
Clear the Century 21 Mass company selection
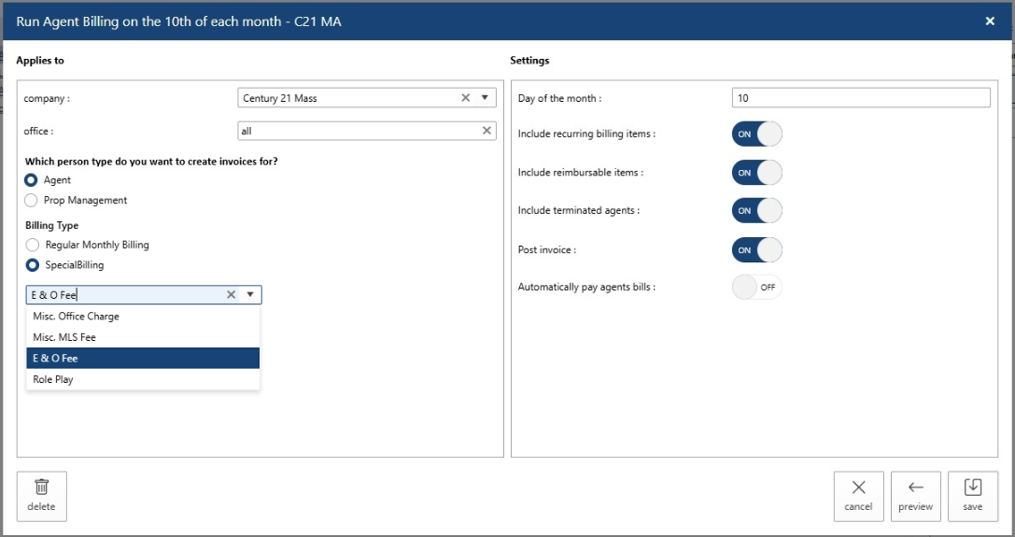point(466,98)
